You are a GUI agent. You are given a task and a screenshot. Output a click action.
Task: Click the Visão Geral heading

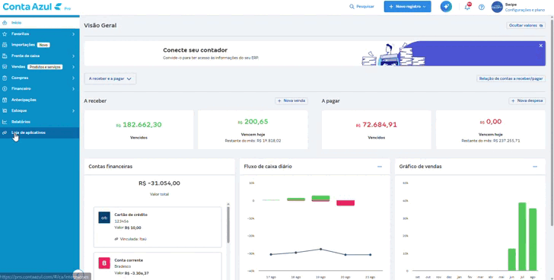[100, 25]
